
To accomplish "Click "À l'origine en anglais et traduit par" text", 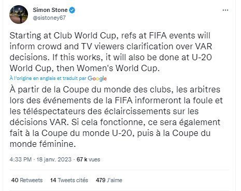I will pyautogui.click(x=48, y=78).
